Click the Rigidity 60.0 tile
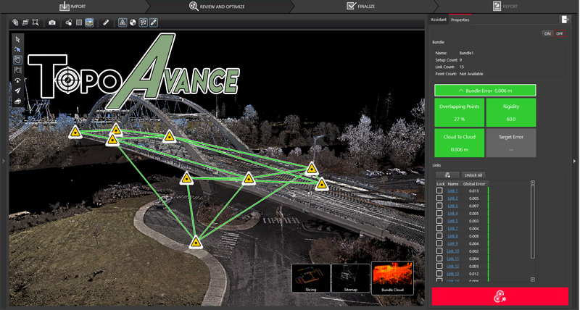Image resolution: width=580 pixels, height=310 pixels. coord(511,112)
